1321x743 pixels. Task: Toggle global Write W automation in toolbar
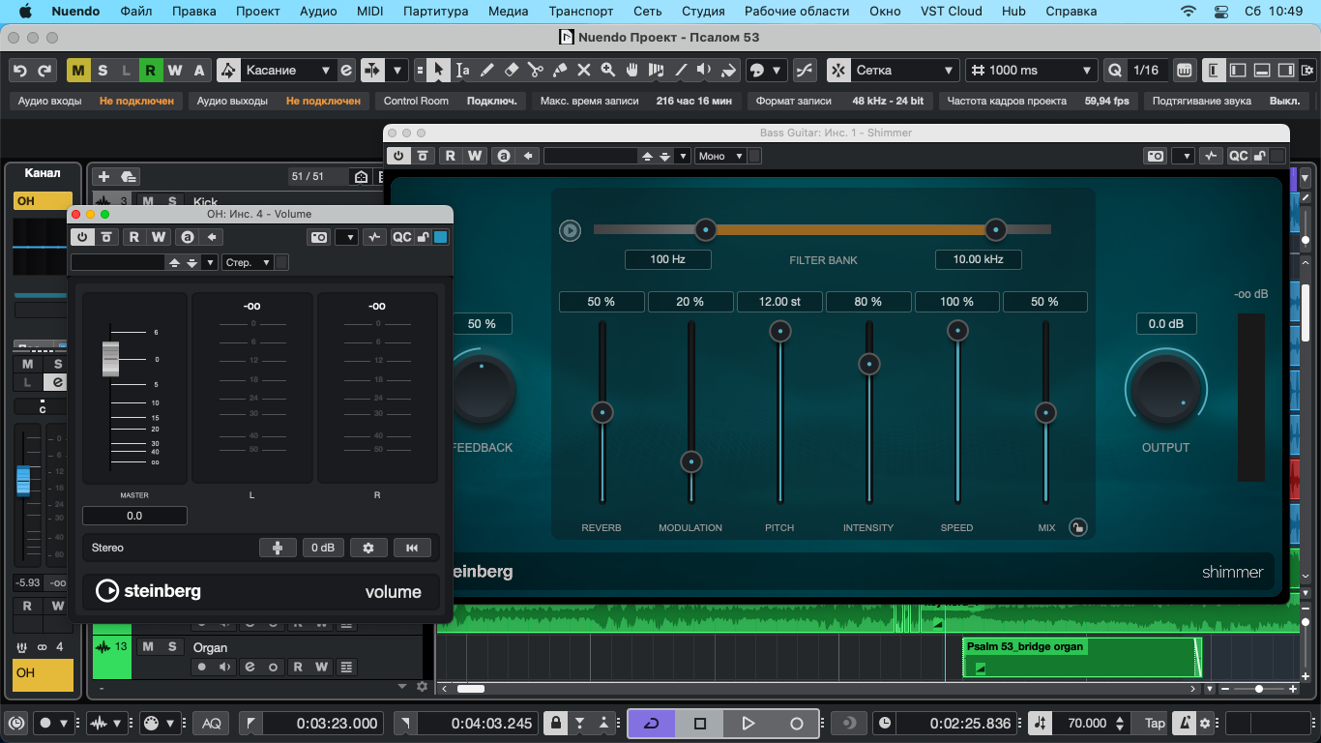tap(174, 70)
